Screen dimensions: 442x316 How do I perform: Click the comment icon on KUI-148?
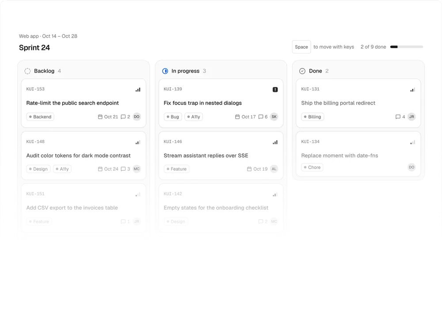click(x=123, y=169)
